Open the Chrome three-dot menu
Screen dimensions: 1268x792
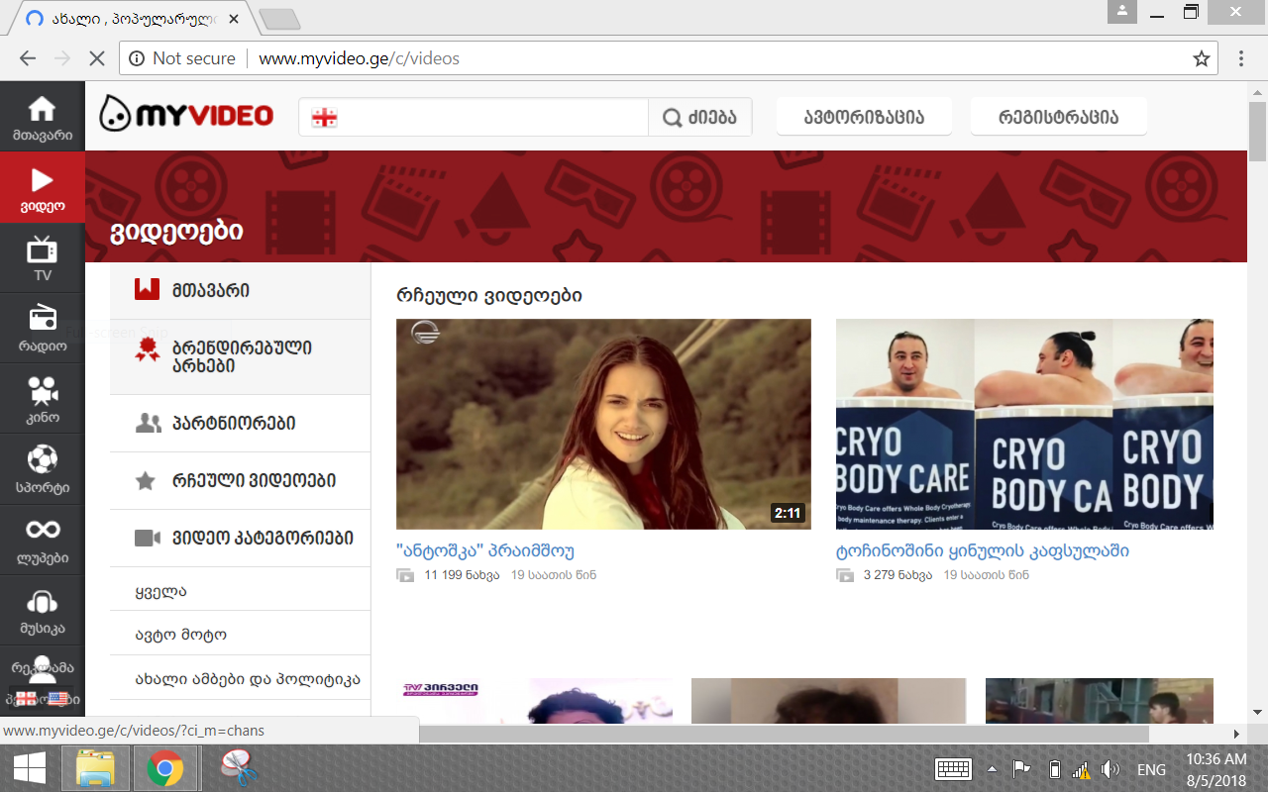pos(1241,58)
